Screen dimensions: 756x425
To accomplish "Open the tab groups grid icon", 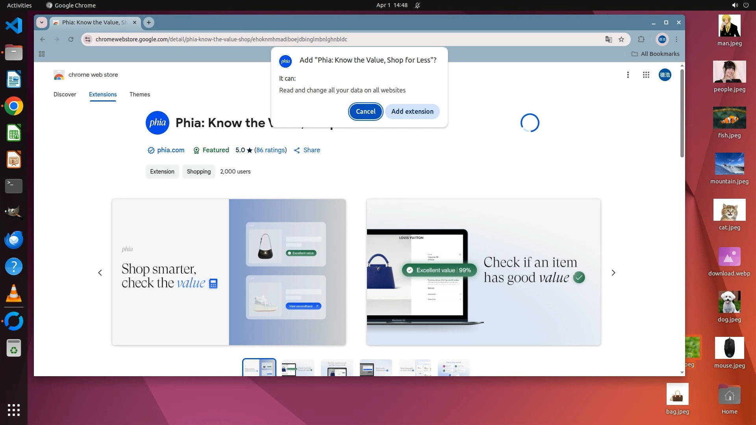I will [x=42, y=54].
